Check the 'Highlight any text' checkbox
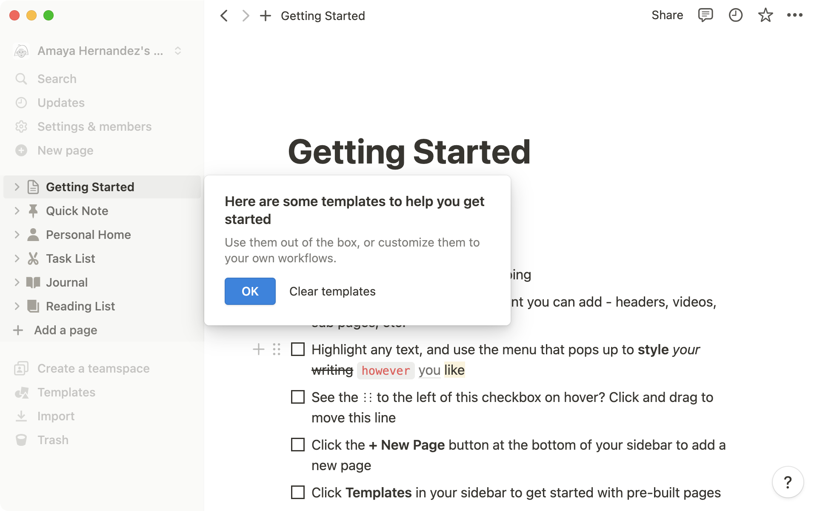The height and width of the screenshot is (511, 817). [298, 350]
